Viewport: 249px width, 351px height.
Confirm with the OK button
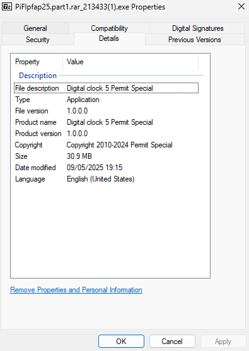tap(121, 342)
